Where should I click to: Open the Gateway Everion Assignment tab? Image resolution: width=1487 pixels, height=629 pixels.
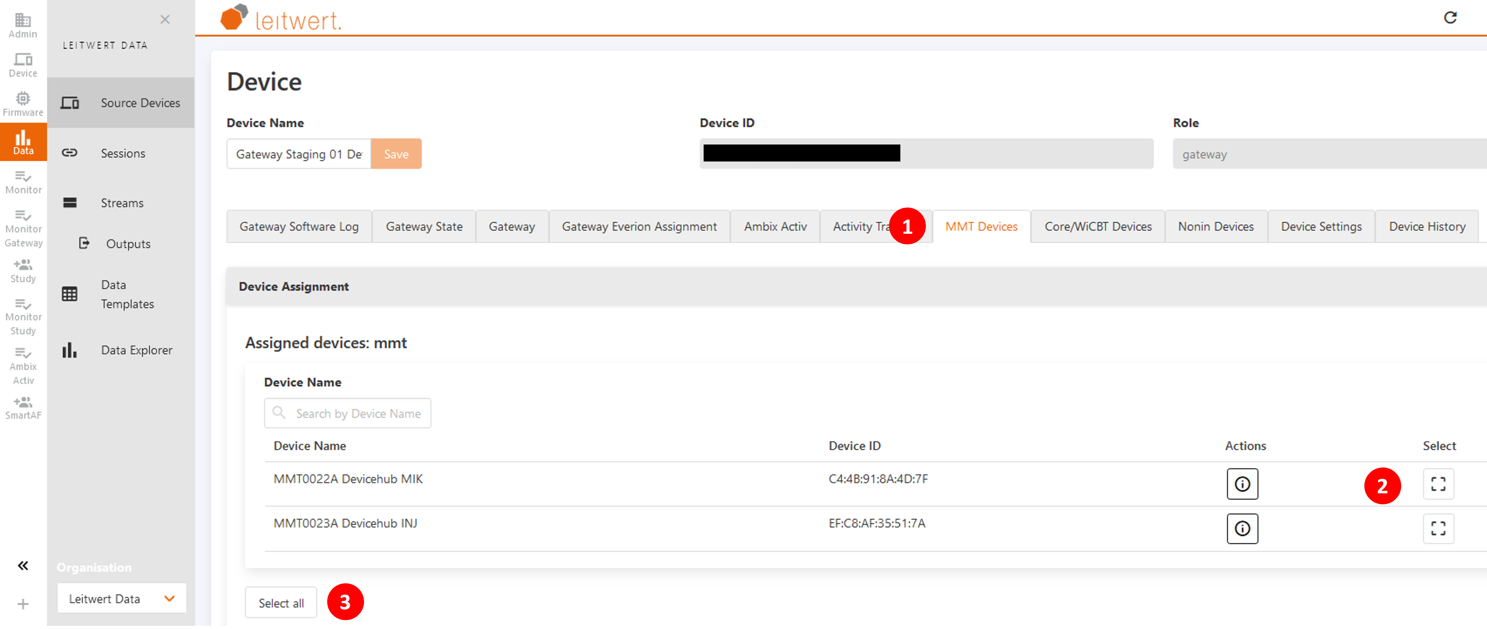point(639,226)
